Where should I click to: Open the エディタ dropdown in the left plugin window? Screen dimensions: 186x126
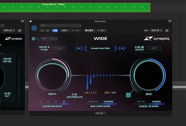click(9, 31)
